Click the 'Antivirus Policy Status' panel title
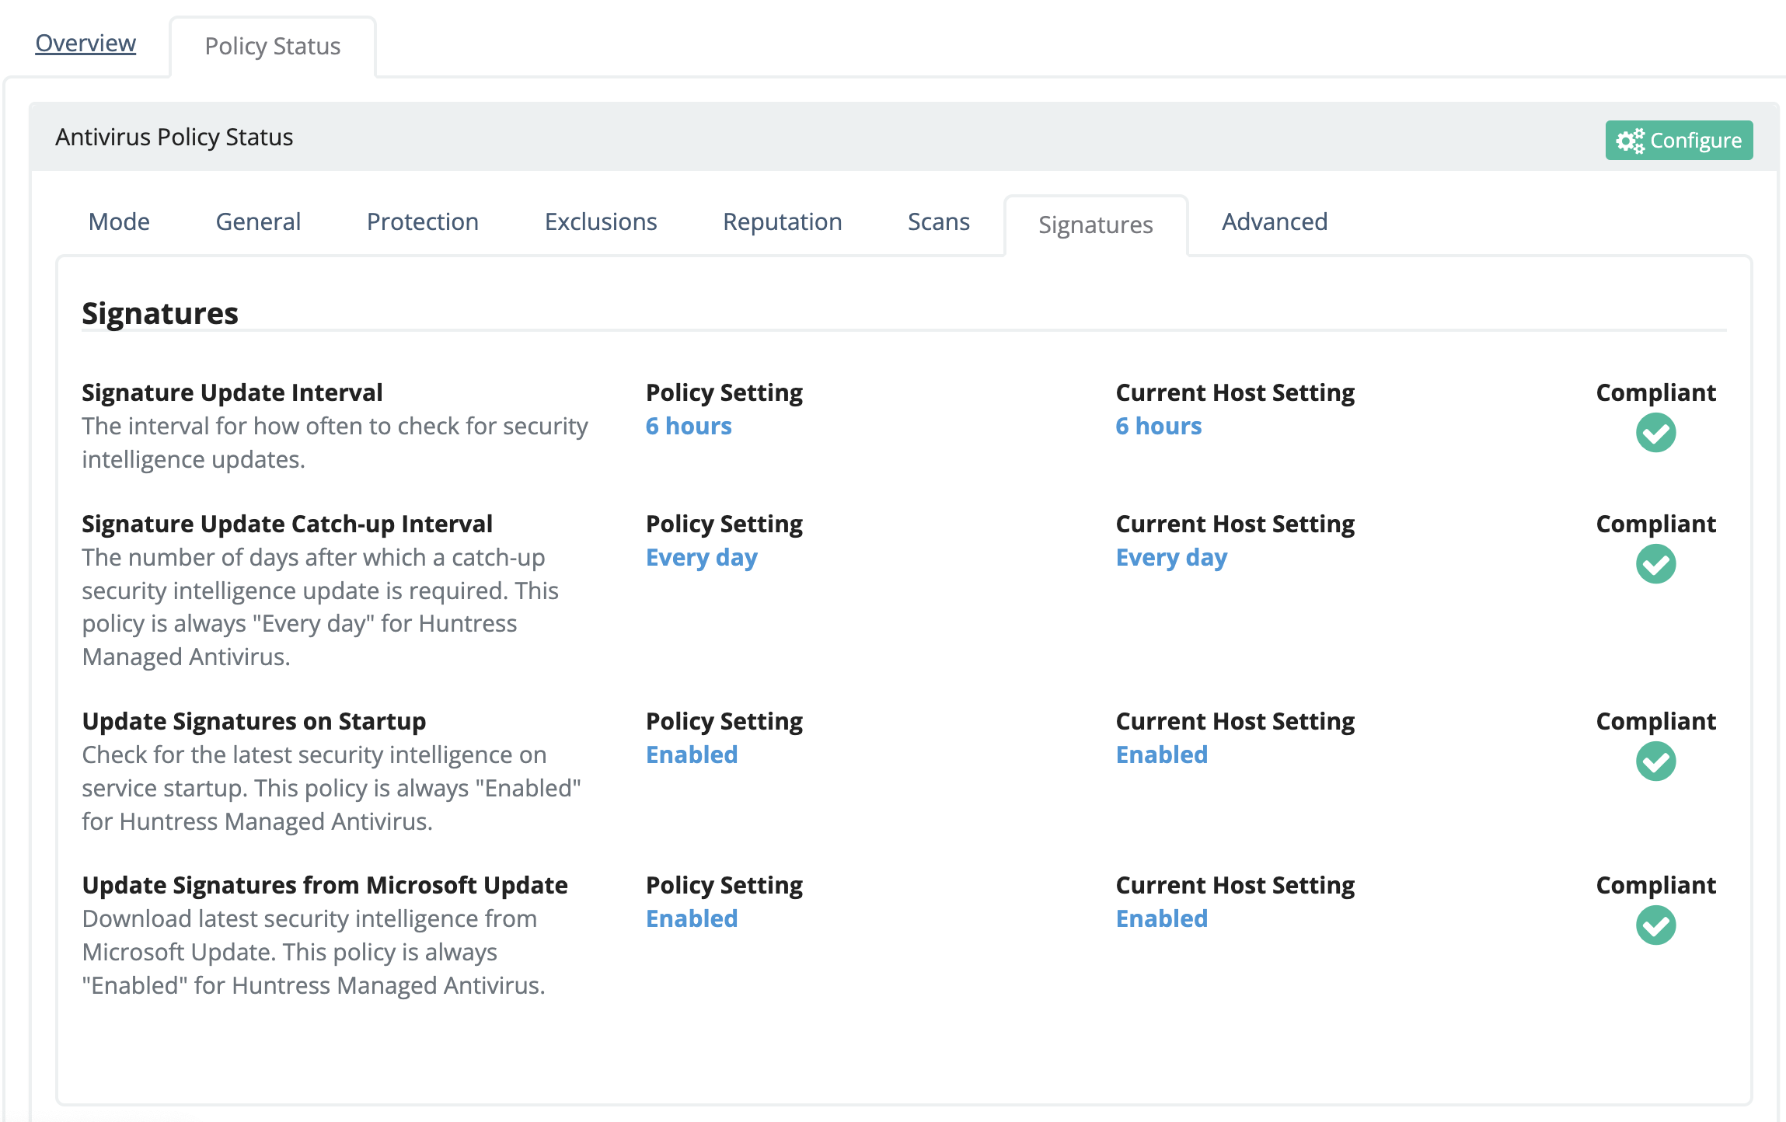The height and width of the screenshot is (1122, 1786). pos(174,138)
